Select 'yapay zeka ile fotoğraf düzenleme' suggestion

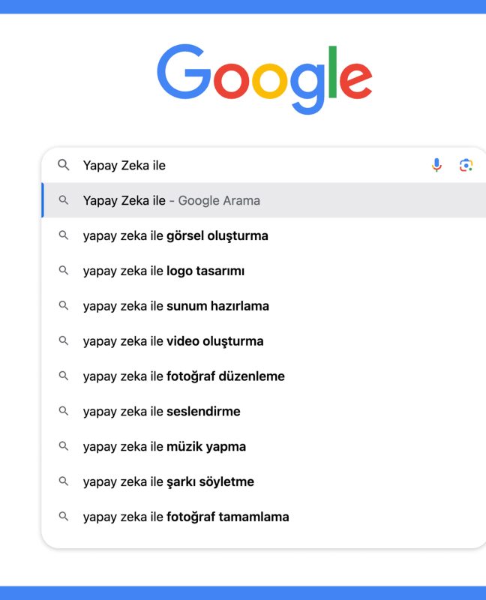click(264, 376)
